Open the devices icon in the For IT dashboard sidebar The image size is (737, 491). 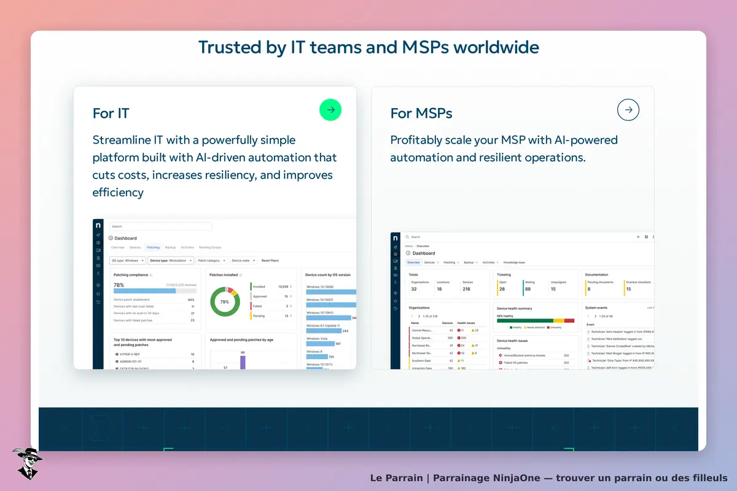tap(98, 250)
